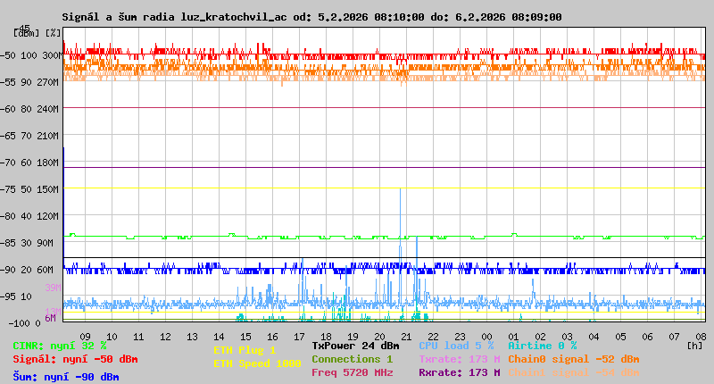Click the pink 'Txrate: 173 M' legend text
This screenshot has width=714, height=384.
coord(460,359)
